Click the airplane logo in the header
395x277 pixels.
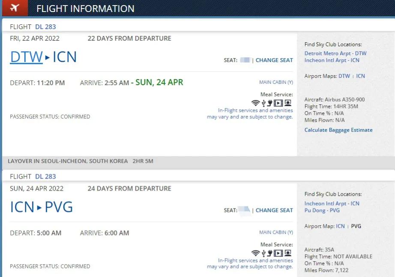pyautogui.click(x=14, y=8)
